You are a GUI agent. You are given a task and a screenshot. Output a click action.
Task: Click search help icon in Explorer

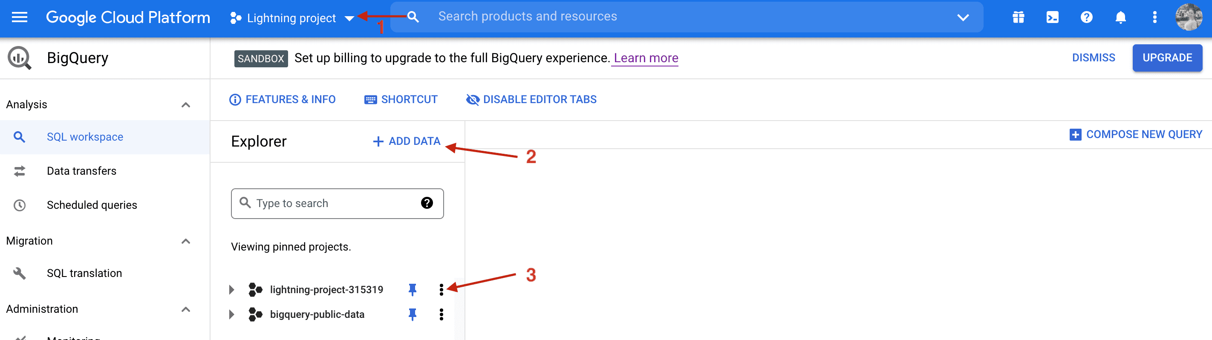click(426, 203)
